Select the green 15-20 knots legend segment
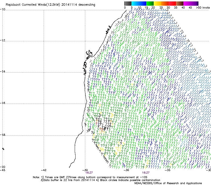This screenshot has width=211, height=185. (x=150, y=3)
